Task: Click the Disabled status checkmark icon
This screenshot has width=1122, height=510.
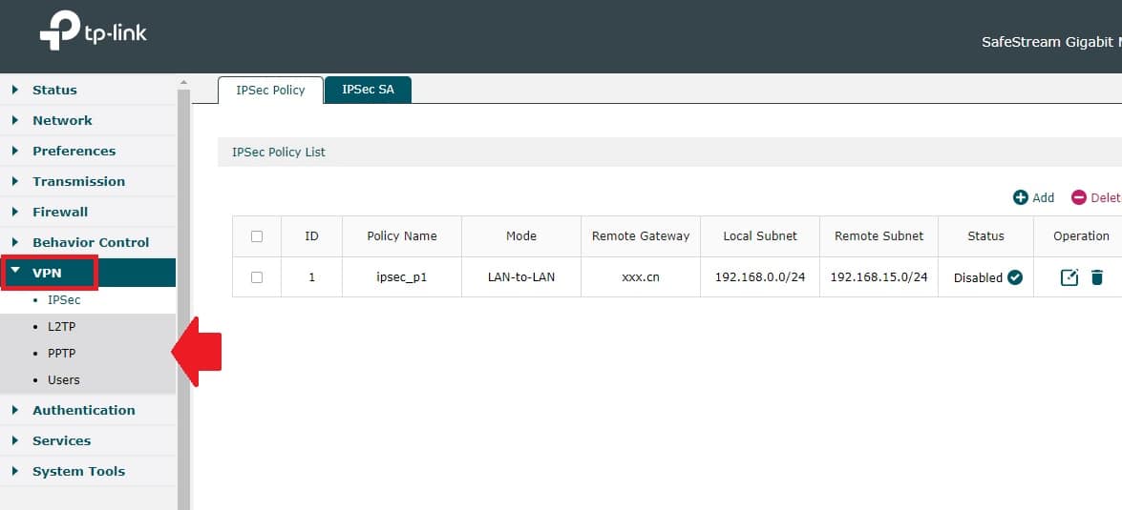Action: [1015, 277]
